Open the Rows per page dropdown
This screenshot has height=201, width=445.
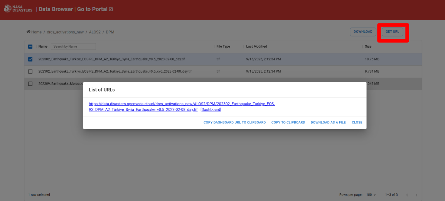372,195
